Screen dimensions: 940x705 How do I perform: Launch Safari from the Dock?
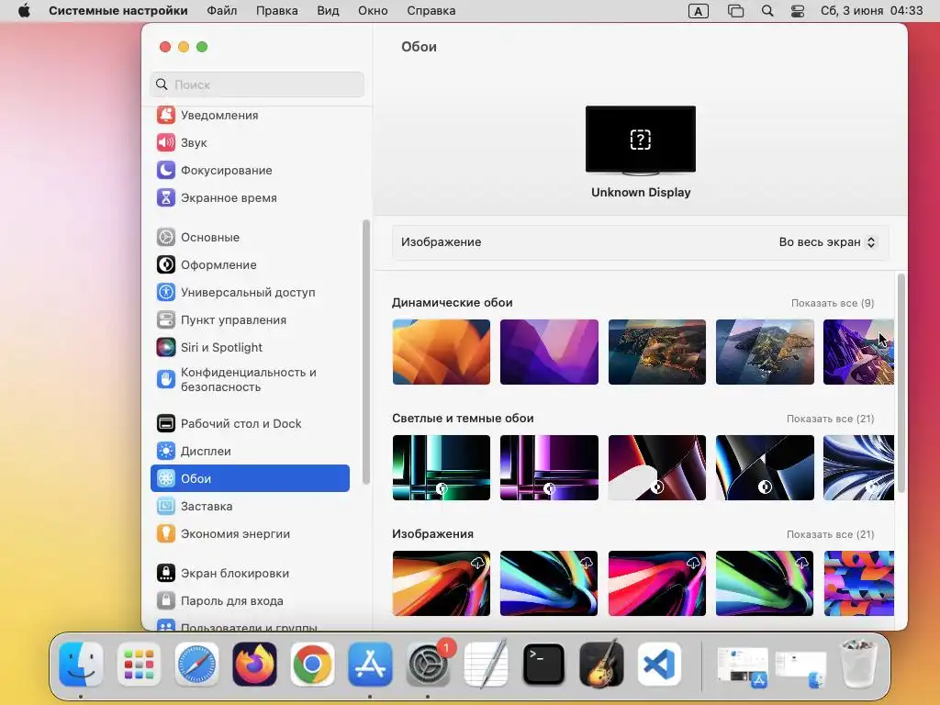pos(196,665)
